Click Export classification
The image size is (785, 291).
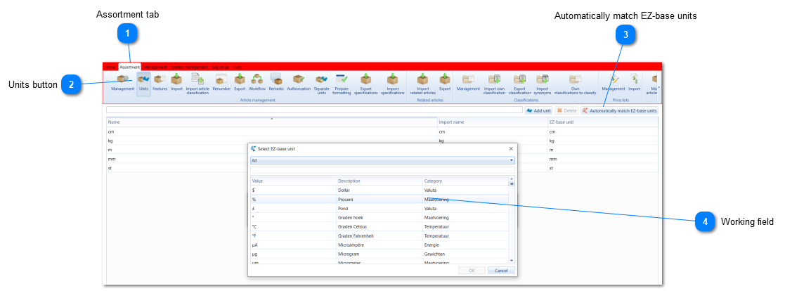(x=519, y=84)
